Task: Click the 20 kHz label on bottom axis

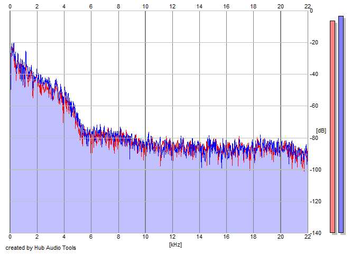Action: point(281,237)
